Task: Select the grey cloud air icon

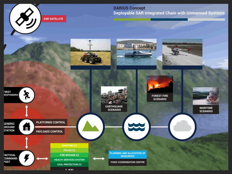Action: (182, 127)
